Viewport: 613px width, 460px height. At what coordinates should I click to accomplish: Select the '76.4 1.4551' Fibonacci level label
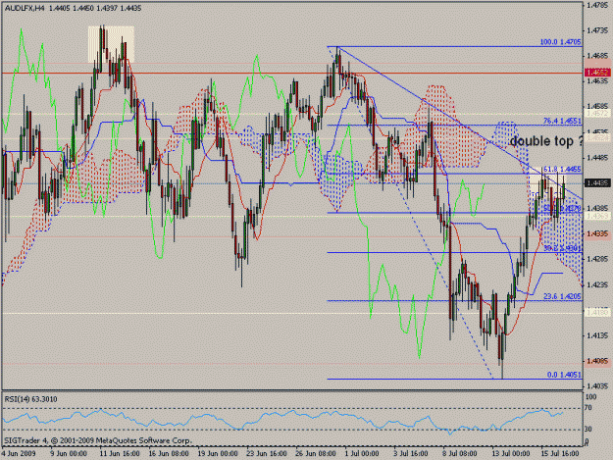(562, 122)
